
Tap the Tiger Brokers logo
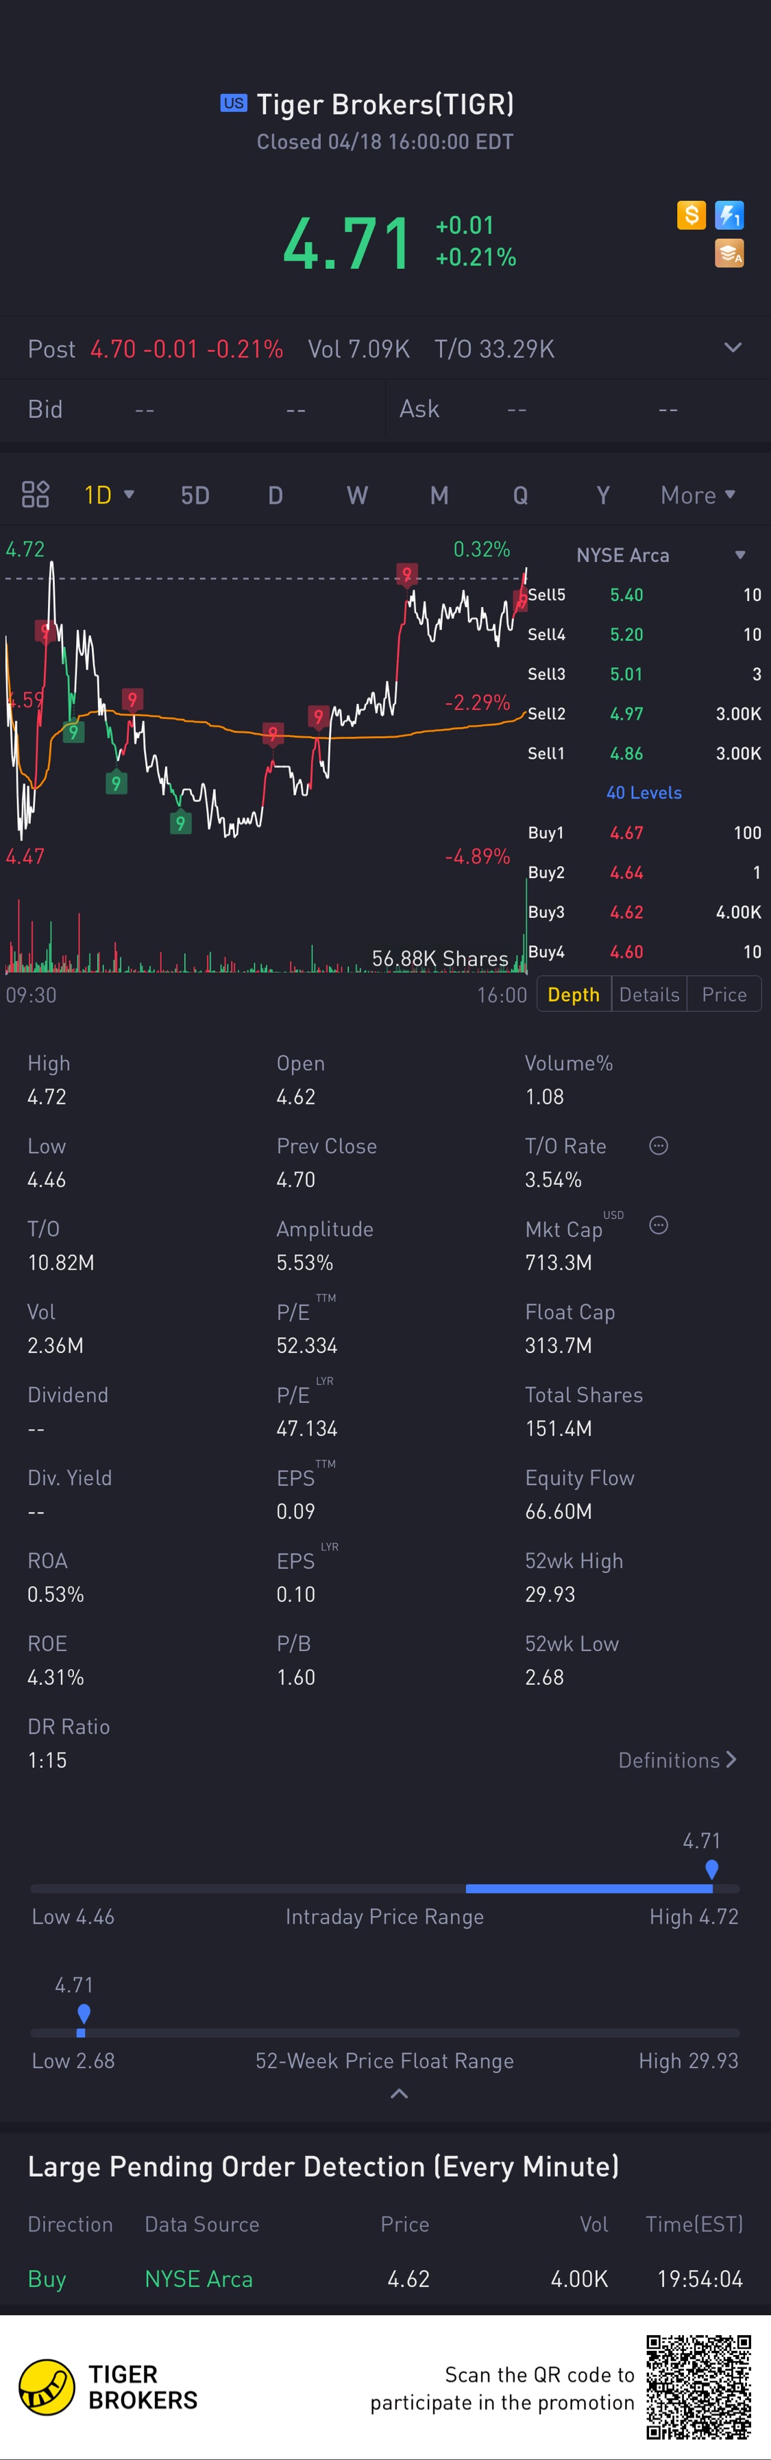[x=47, y=2387]
